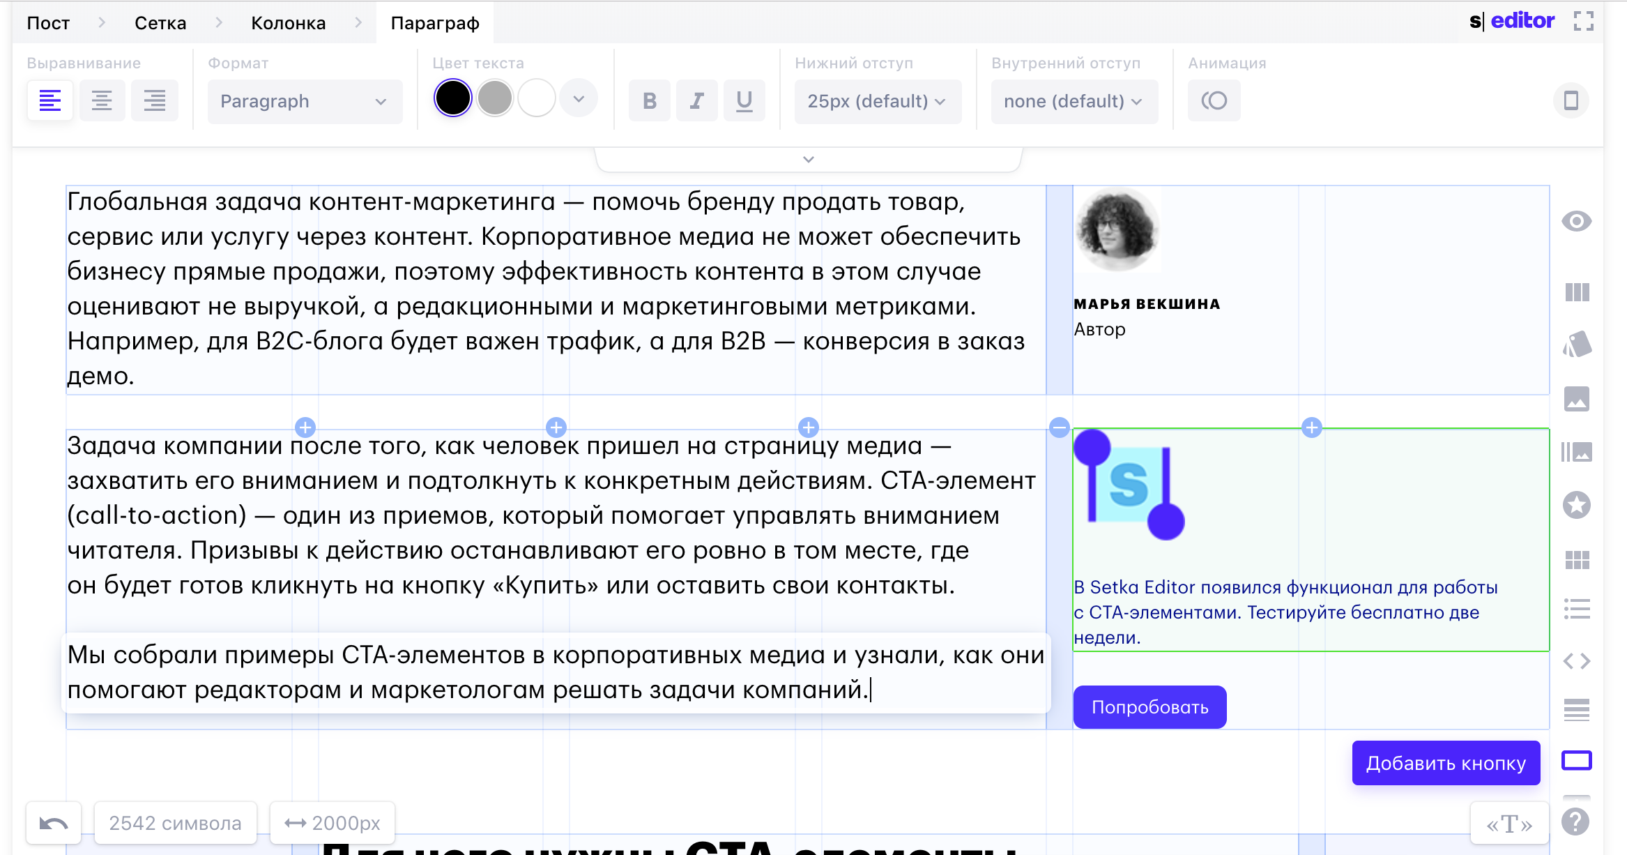
Task: Open the Paragraph format dropdown
Action: [305, 101]
